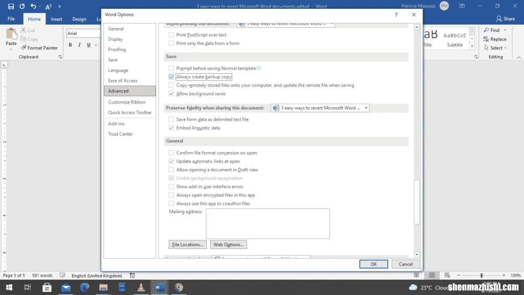Select the Proofing category
The image size is (524, 295).
click(129, 50)
